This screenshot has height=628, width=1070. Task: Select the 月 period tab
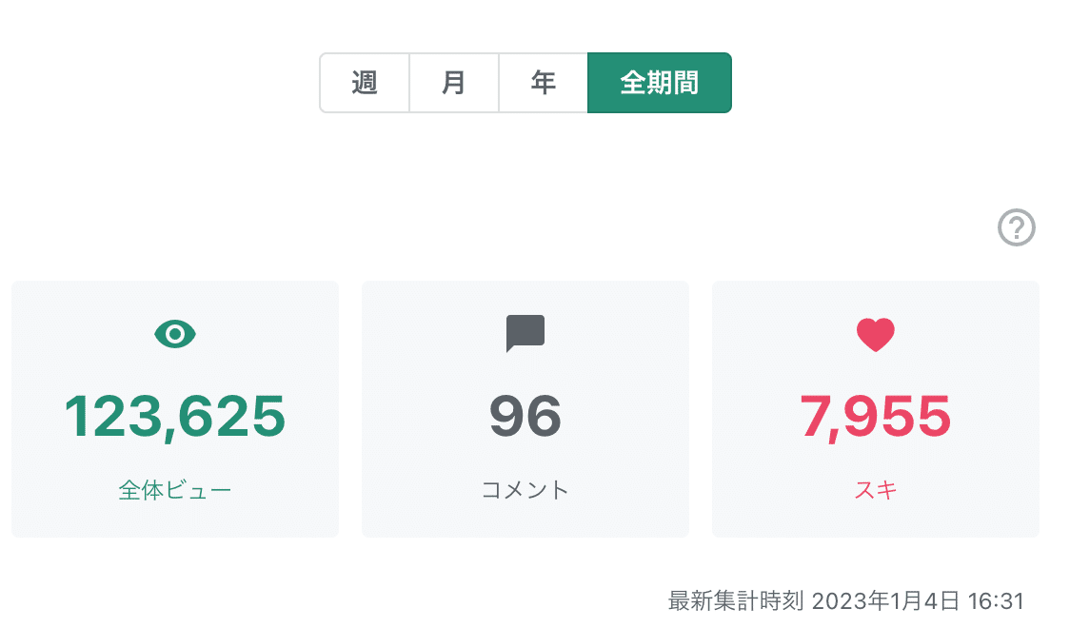pyautogui.click(x=454, y=83)
